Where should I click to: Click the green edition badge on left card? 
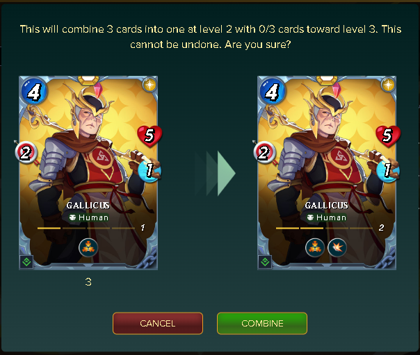(x=26, y=262)
